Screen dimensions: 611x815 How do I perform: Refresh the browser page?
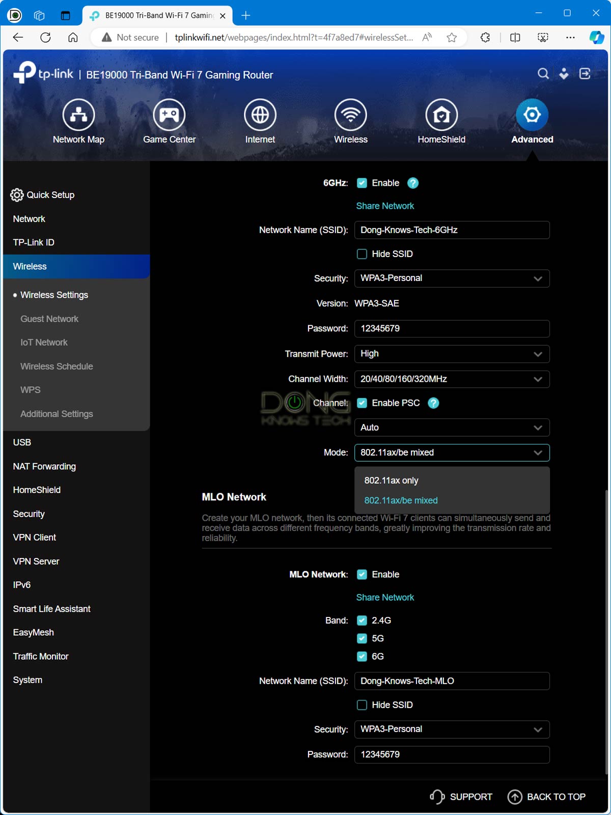coord(45,37)
